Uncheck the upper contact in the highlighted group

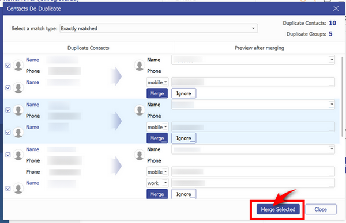click(x=8, y=110)
